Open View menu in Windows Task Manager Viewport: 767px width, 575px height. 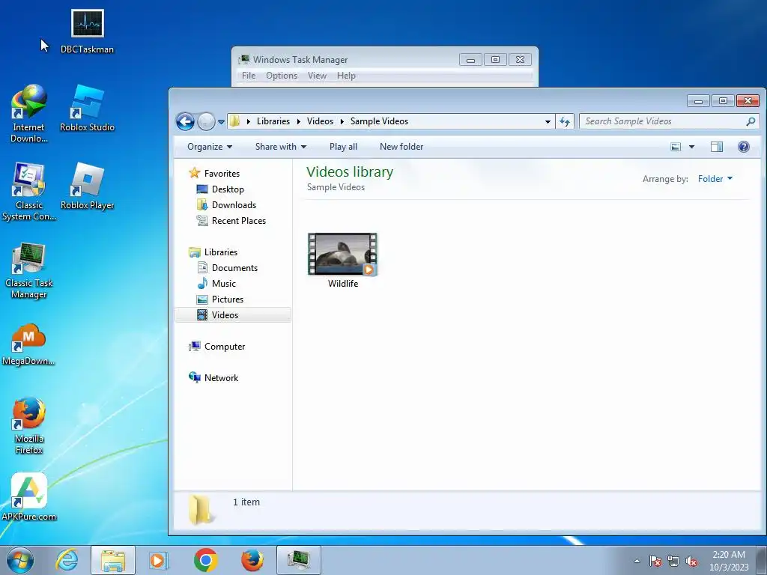[317, 76]
